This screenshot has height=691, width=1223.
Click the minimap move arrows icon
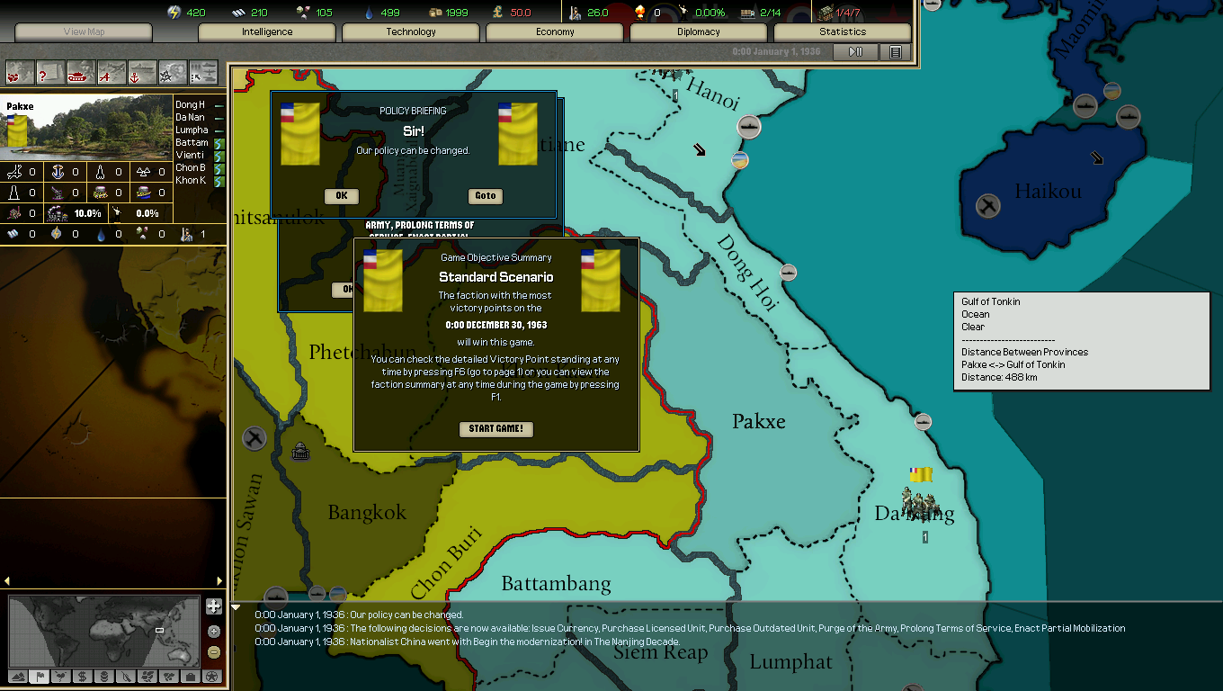click(213, 606)
